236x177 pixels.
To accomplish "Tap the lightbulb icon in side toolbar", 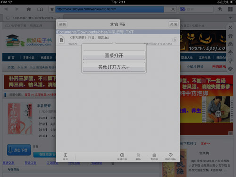I will point(230,61).
